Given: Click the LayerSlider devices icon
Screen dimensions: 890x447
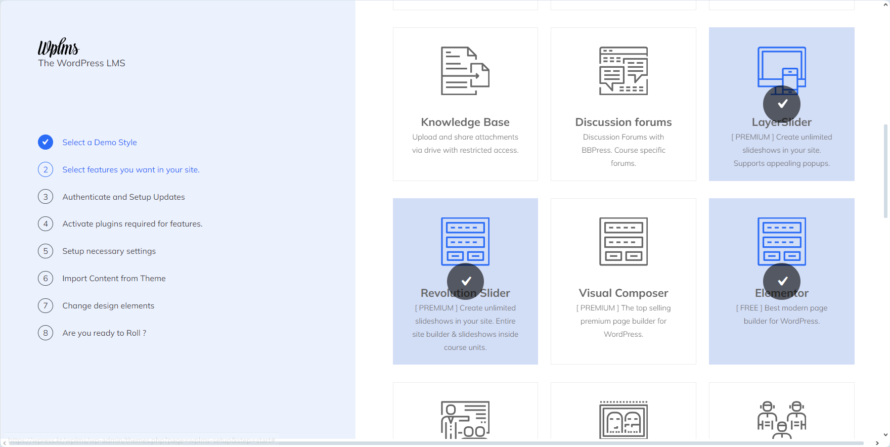Looking at the screenshot, I should point(782,70).
